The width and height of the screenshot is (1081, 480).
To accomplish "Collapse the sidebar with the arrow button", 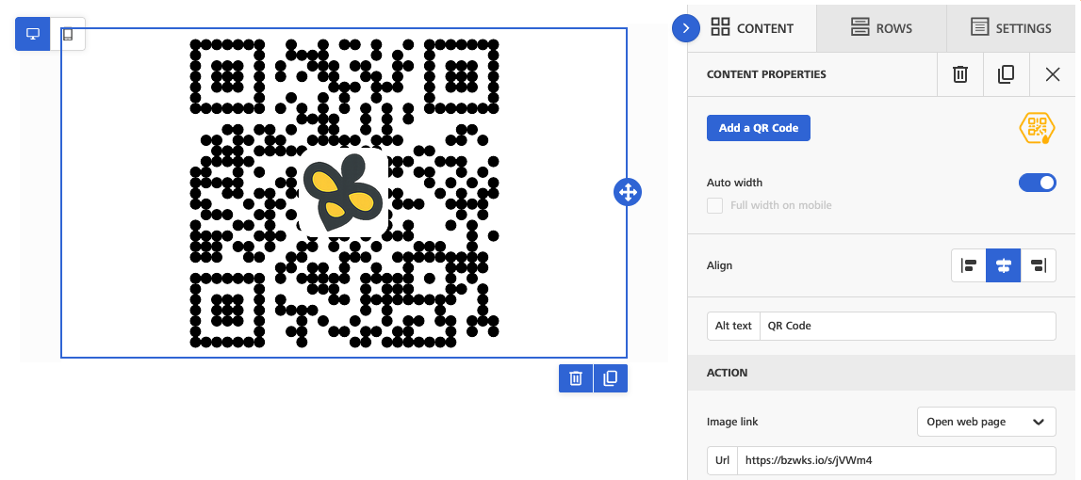I will (685, 28).
